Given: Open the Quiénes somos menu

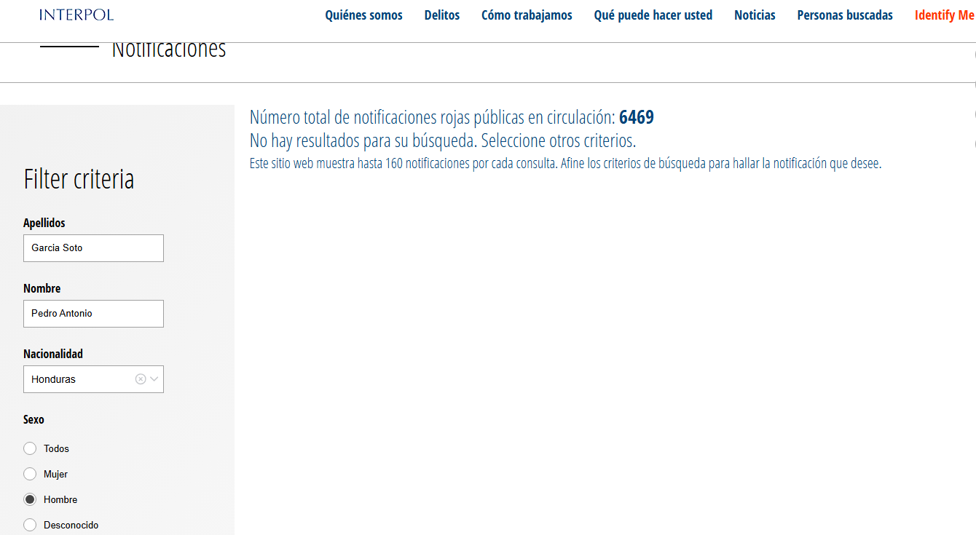Looking at the screenshot, I should [x=363, y=15].
